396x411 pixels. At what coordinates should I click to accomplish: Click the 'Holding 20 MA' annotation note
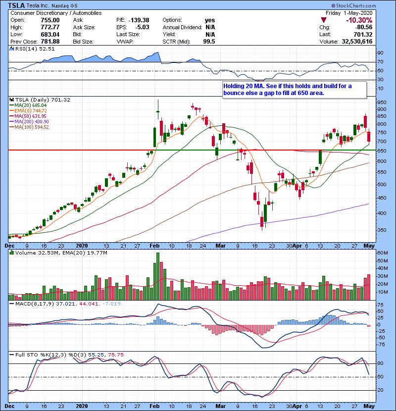295,90
